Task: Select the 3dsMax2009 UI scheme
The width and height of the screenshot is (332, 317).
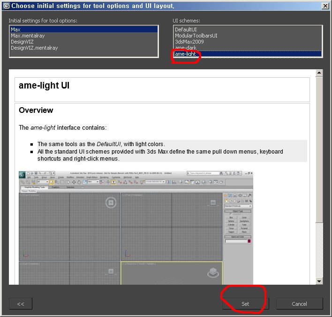Action: coord(189,42)
